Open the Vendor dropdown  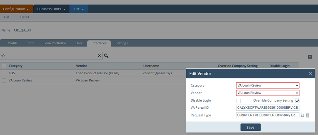(267, 93)
